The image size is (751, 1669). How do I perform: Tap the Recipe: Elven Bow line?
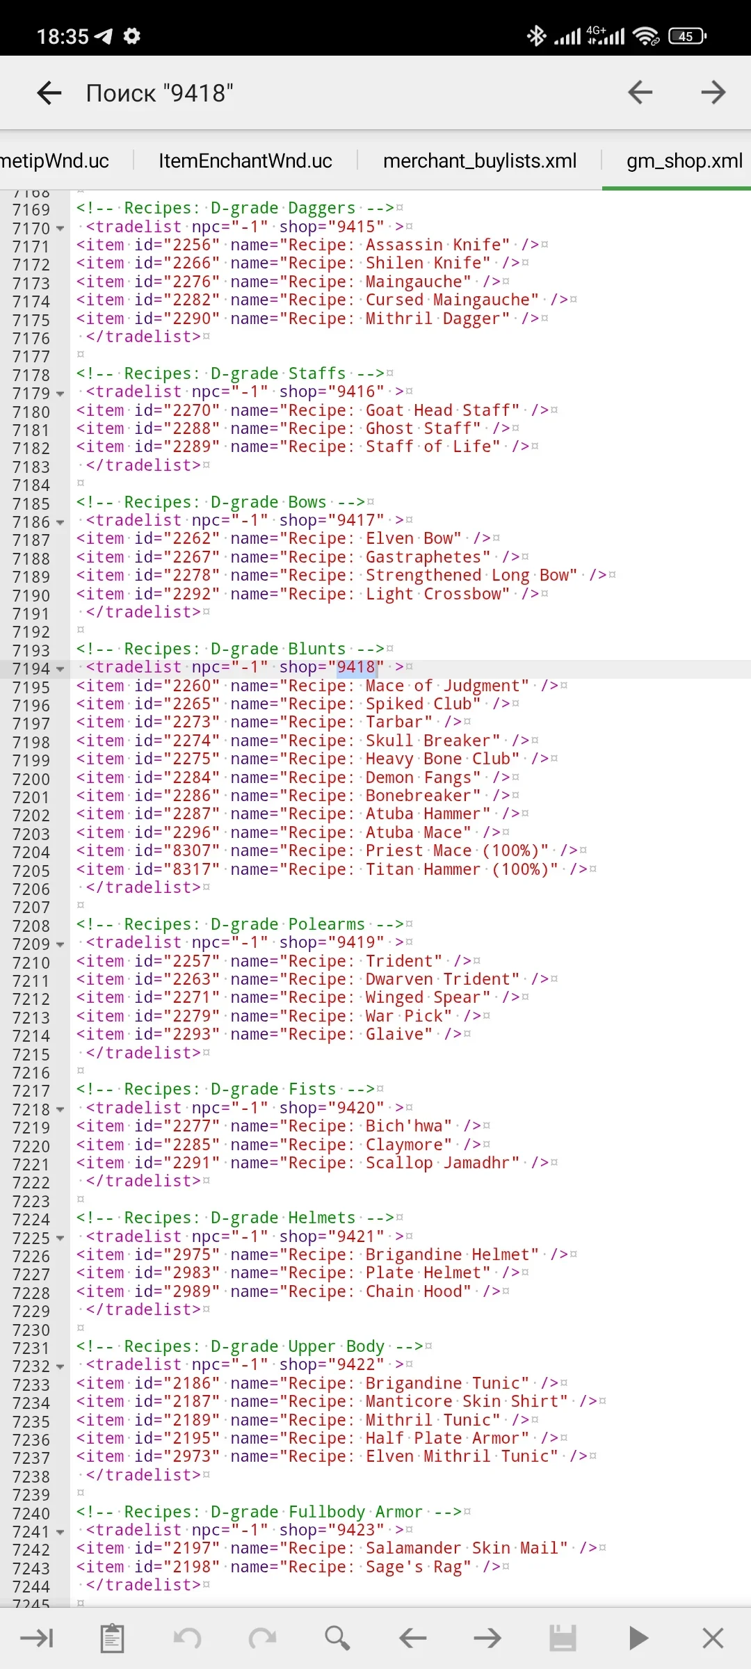point(288,538)
